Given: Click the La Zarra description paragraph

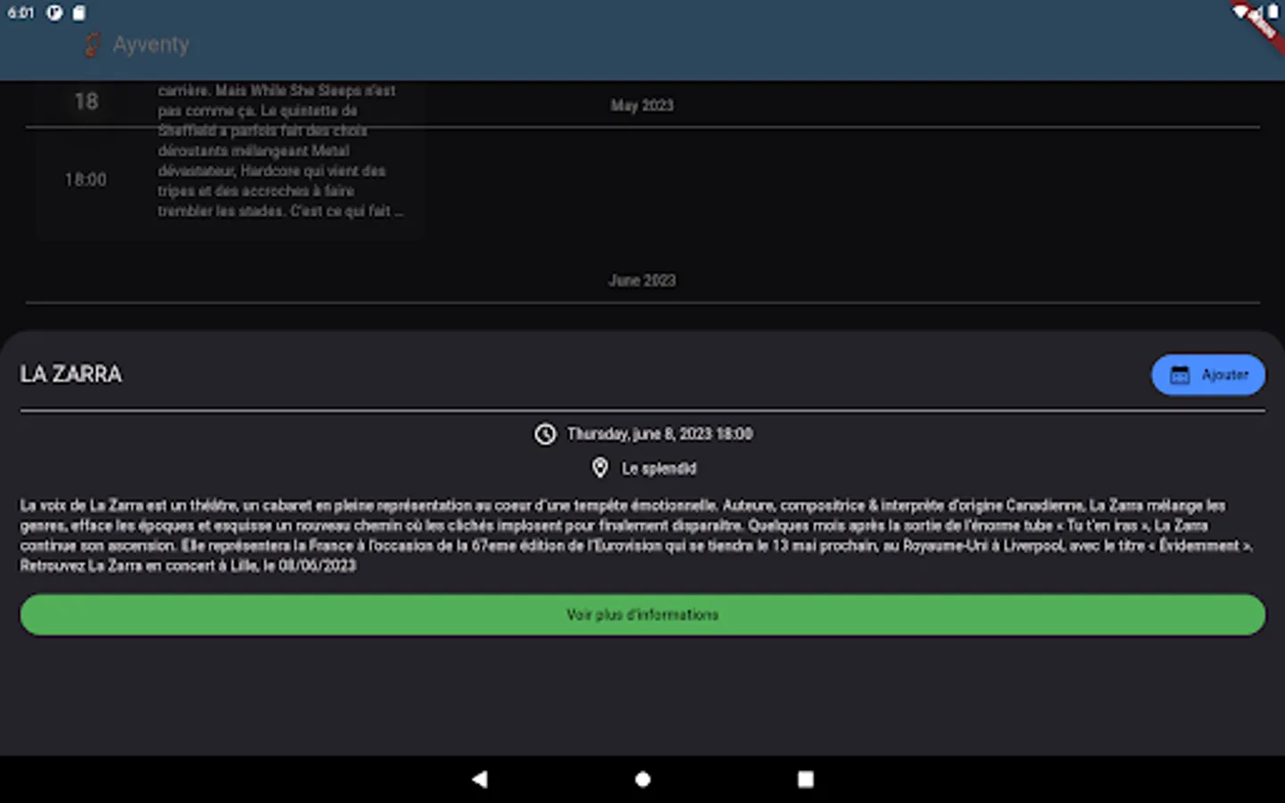Looking at the screenshot, I should [x=637, y=535].
